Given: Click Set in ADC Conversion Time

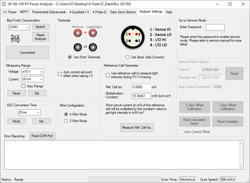Looking at the screenshot, I should click(x=42, y=121).
